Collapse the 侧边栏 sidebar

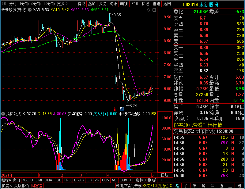(x=165, y=186)
